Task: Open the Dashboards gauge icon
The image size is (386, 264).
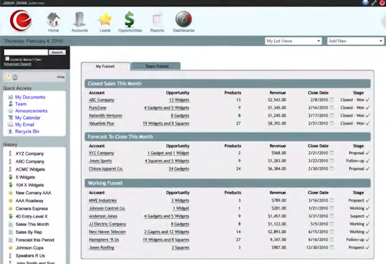Action: (183, 19)
